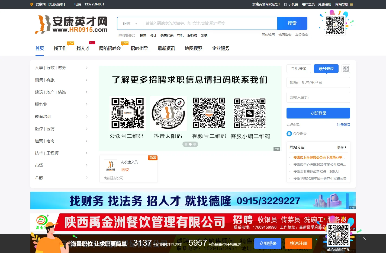Click the orange 快速注册 button

click(x=299, y=244)
